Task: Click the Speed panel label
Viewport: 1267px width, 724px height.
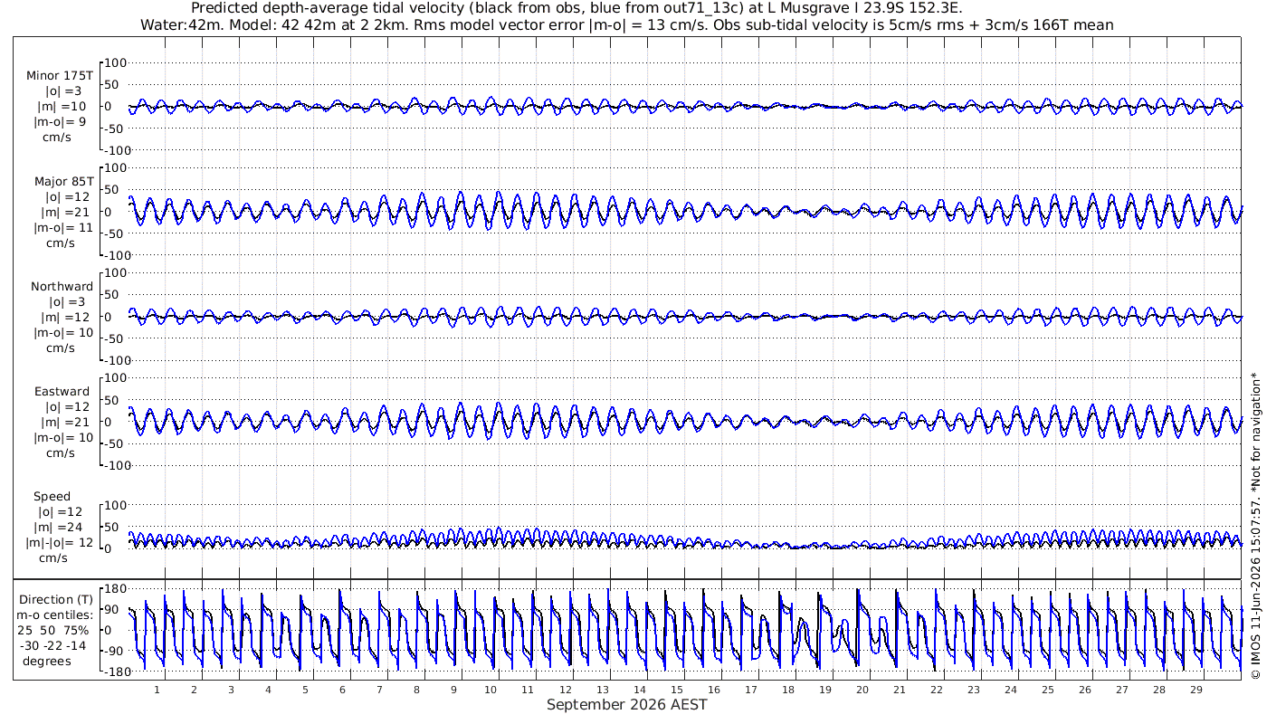Action: click(52, 497)
